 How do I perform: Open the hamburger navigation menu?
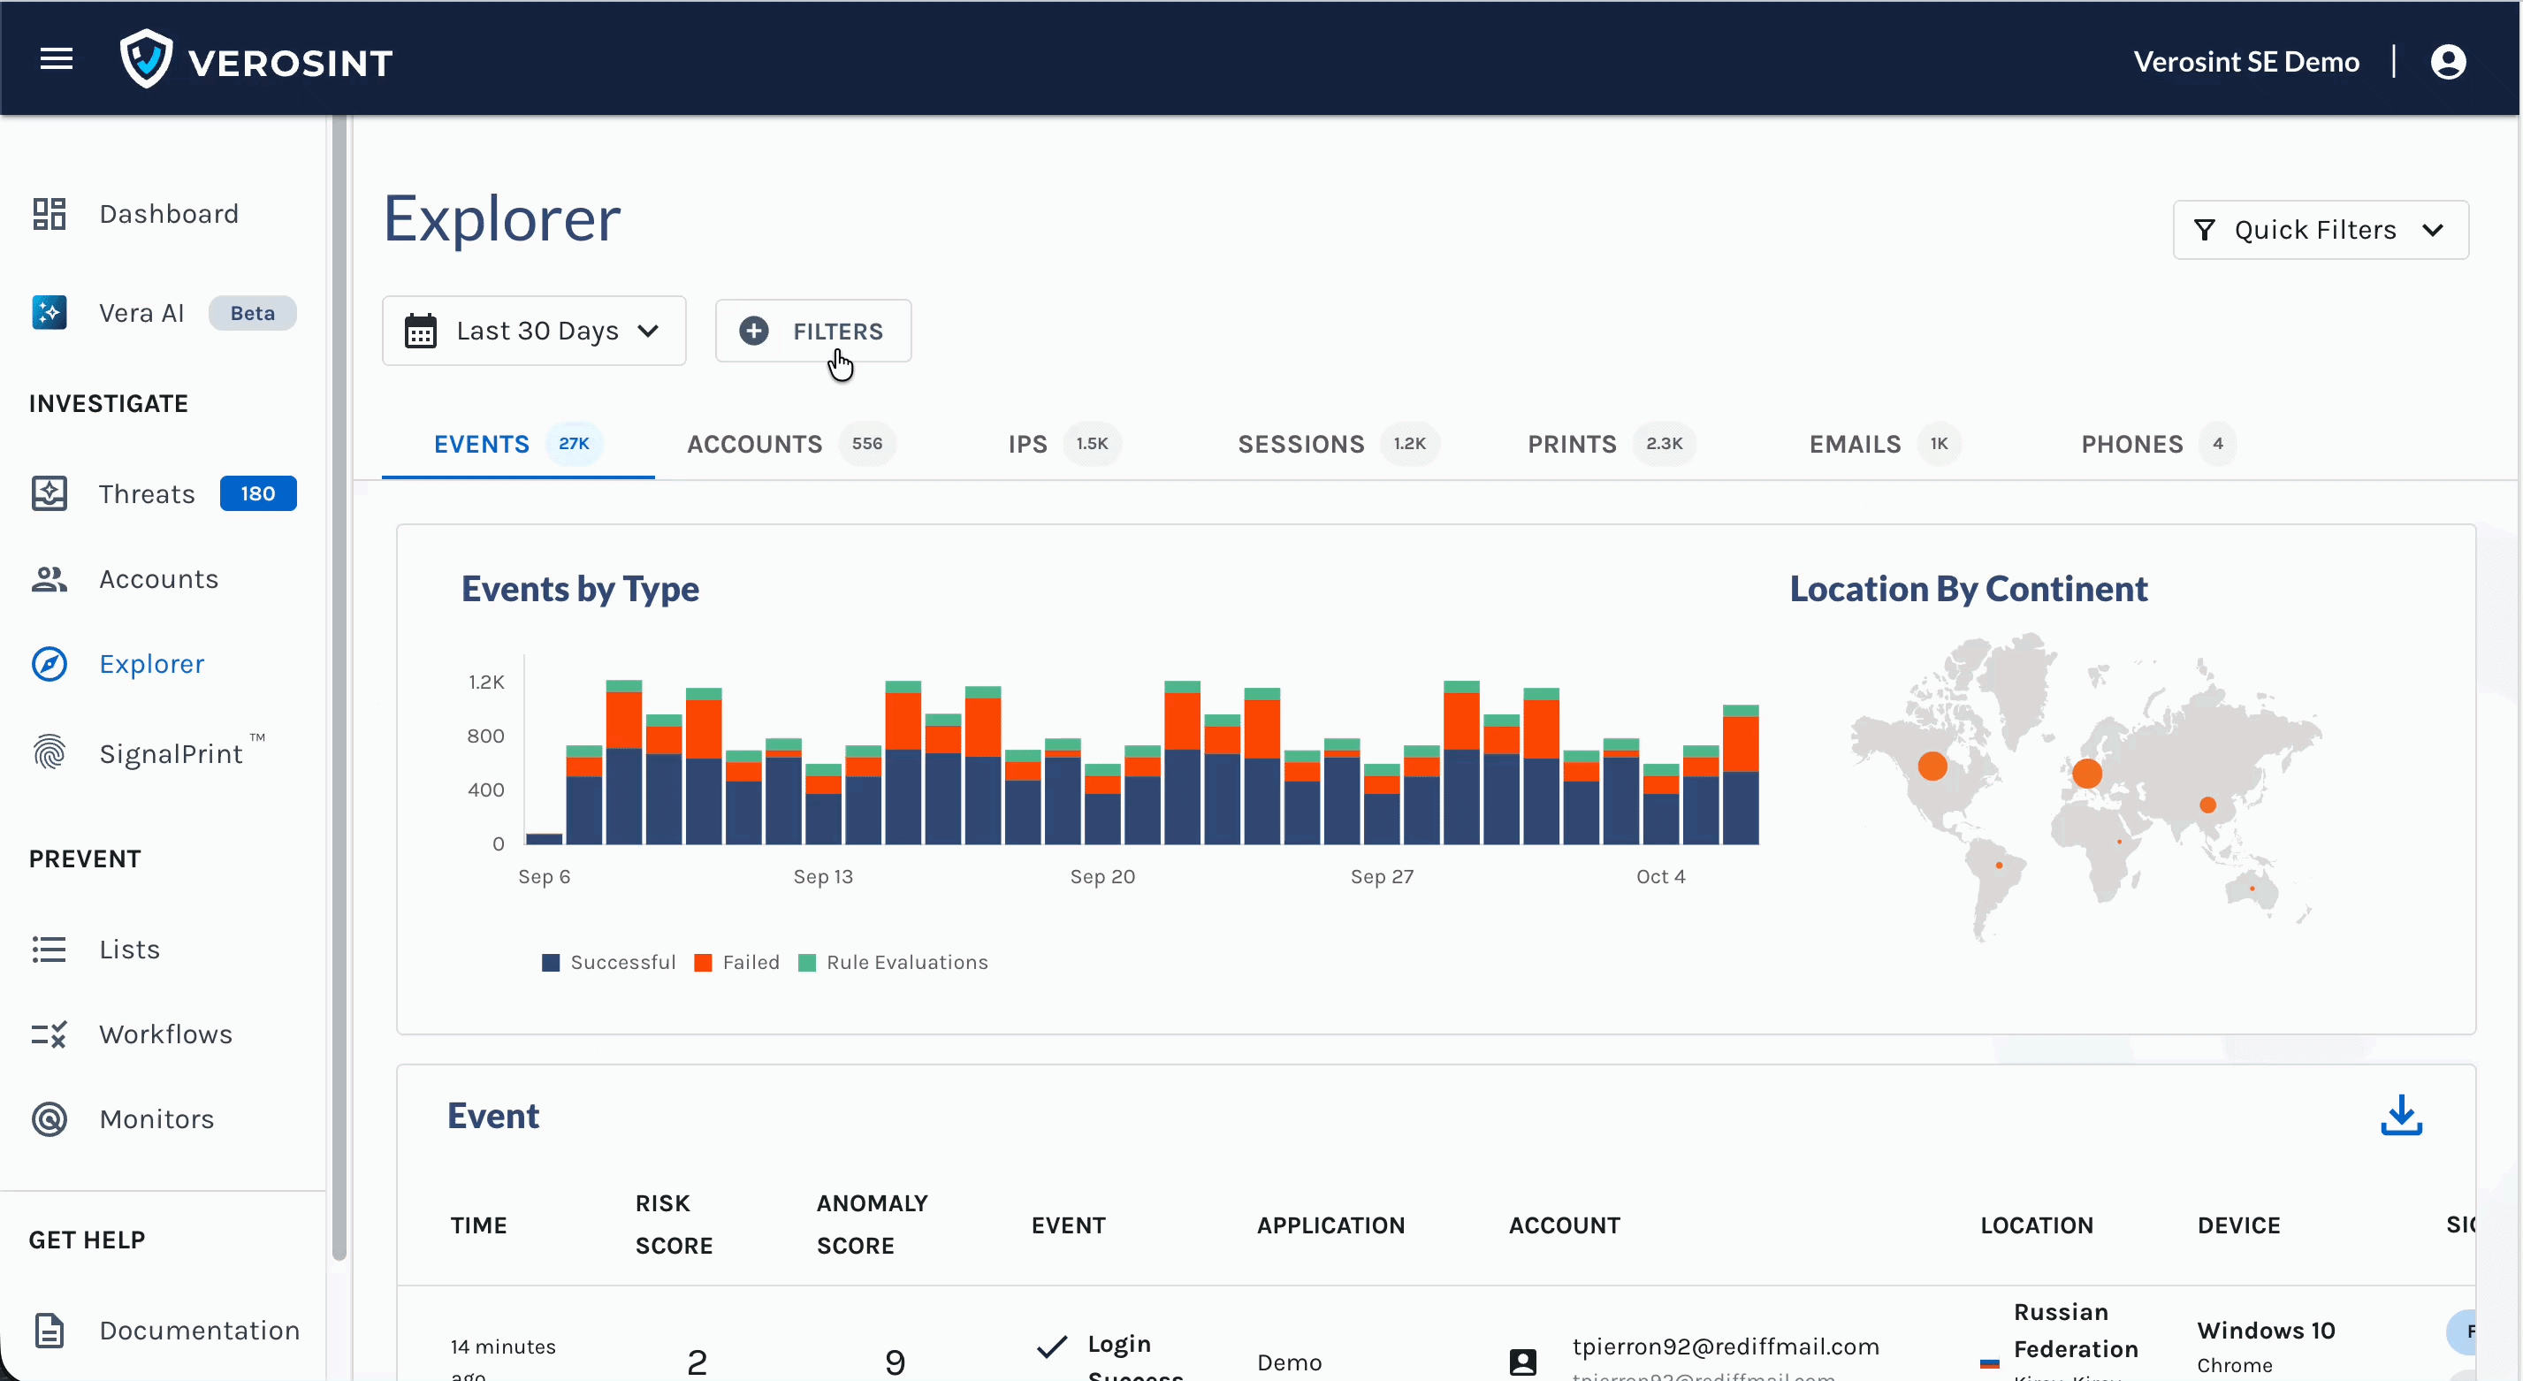point(56,60)
